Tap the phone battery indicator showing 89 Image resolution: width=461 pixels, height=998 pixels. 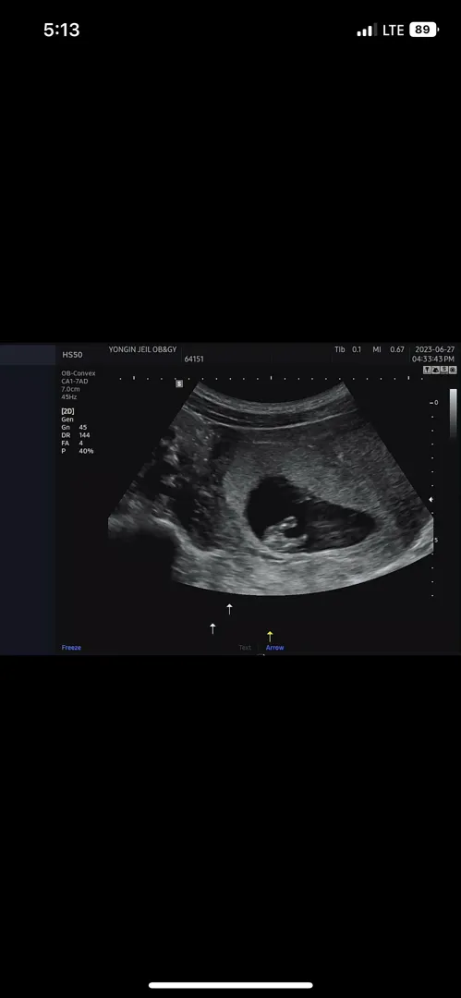(423, 30)
